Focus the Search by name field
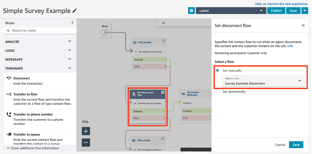This screenshot has height=154, width=312. coord(40,30)
